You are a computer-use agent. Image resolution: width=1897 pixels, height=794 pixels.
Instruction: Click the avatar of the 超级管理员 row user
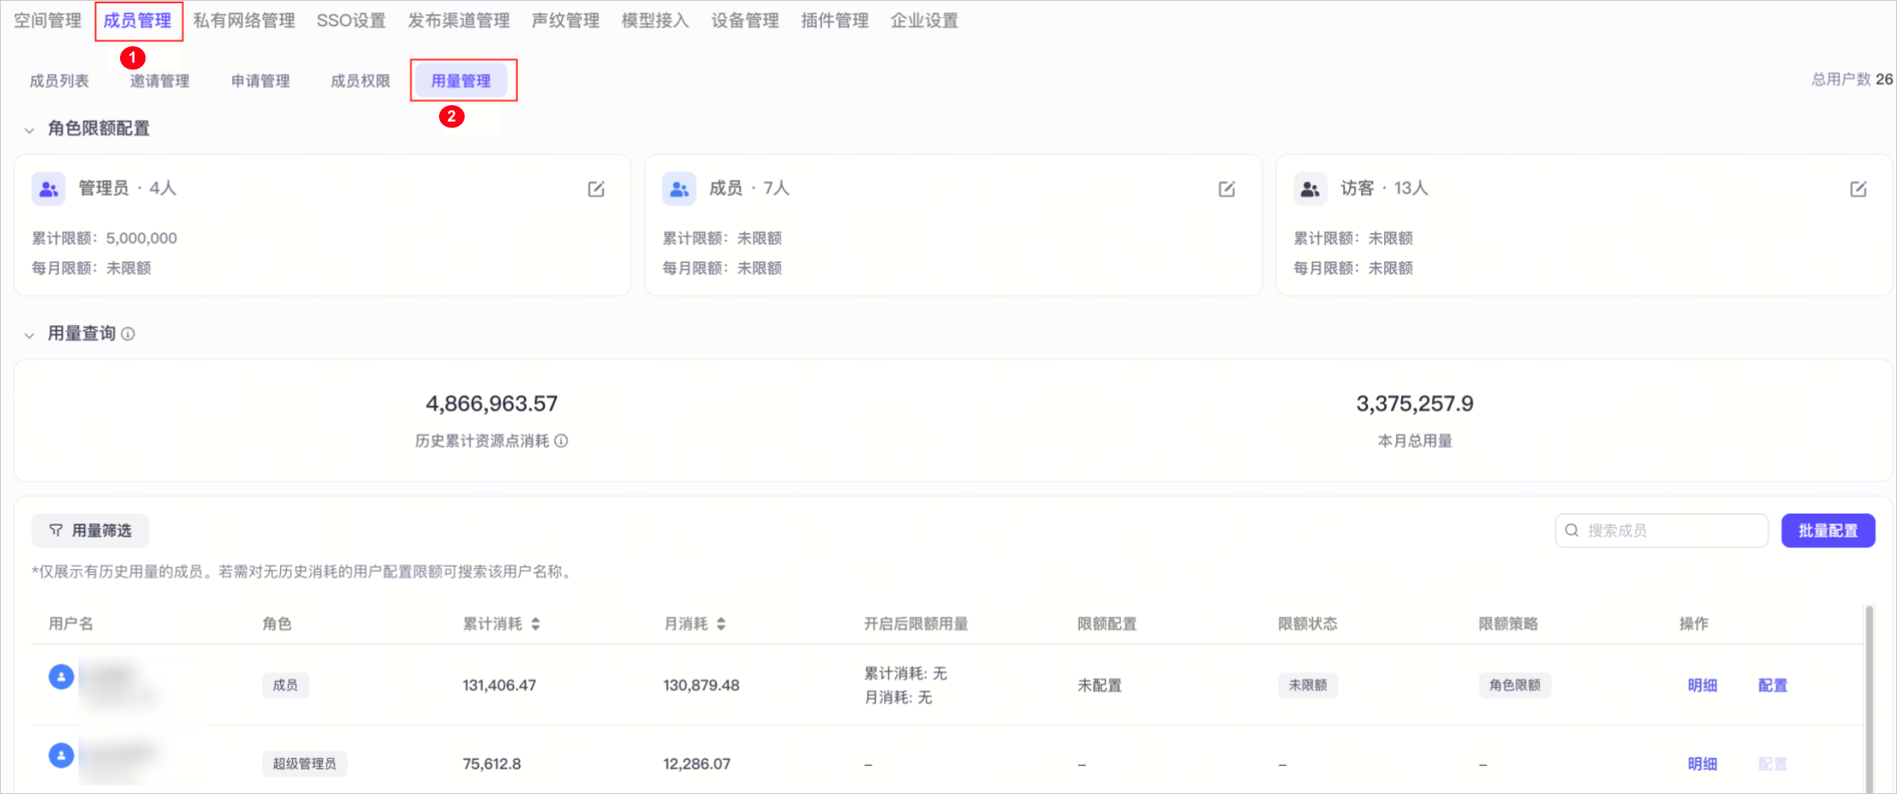click(x=61, y=755)
